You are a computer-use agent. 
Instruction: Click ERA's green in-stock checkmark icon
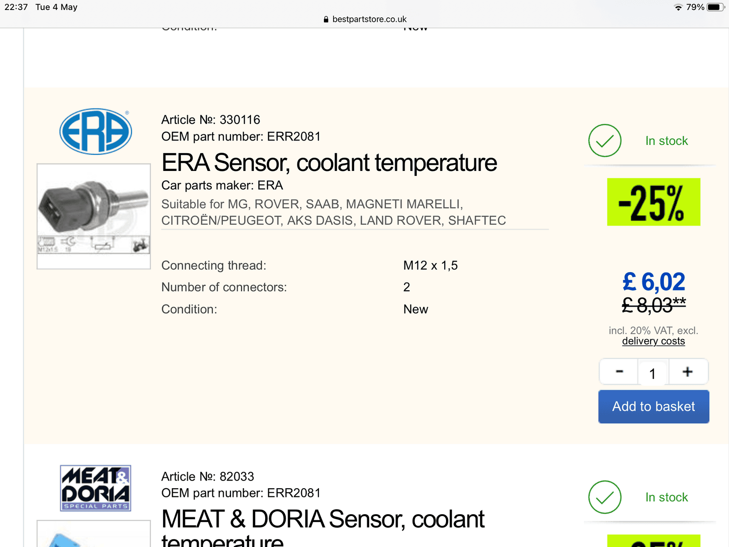(605, 140)
